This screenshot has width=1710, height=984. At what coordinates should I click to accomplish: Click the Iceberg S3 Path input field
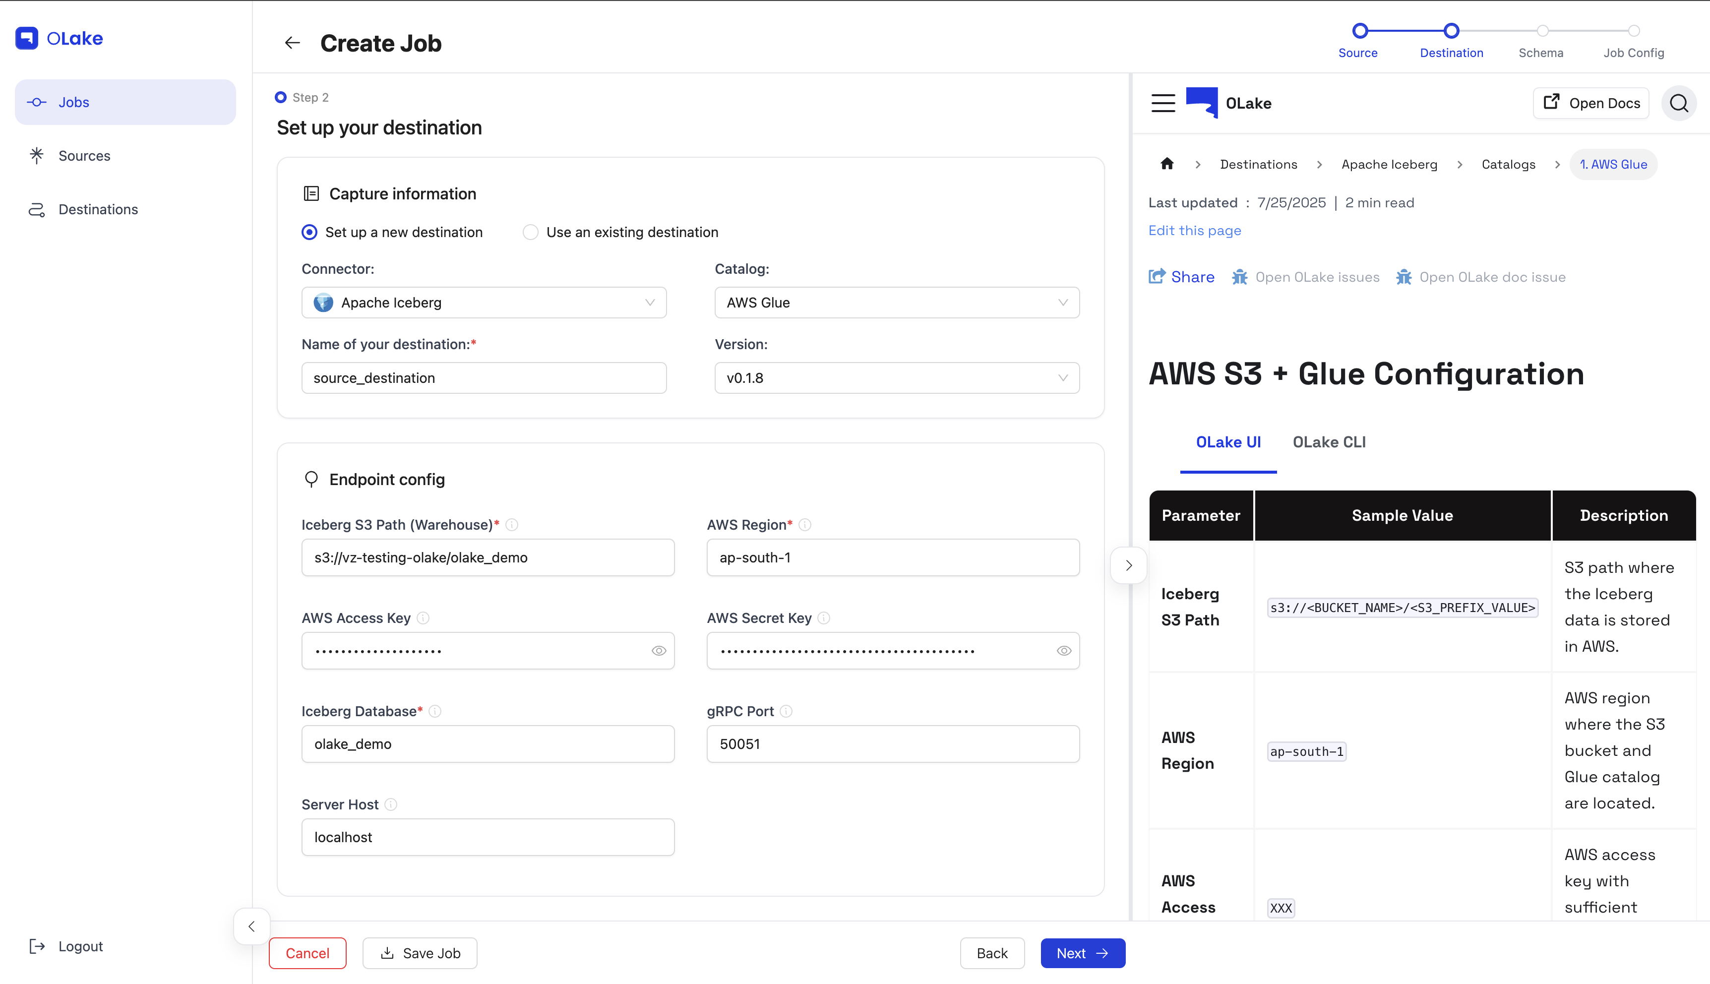[x=488, y=557]
